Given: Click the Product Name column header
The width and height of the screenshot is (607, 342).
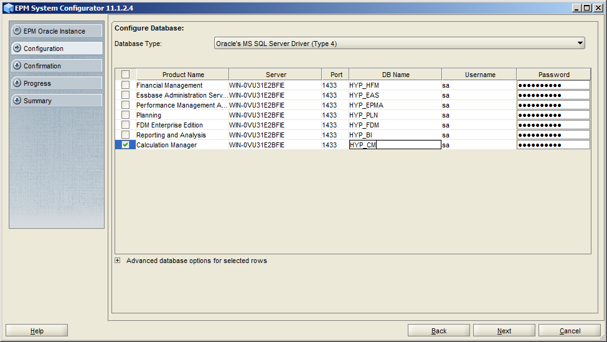Looking at the screenshot, I should tap(182, 75).
